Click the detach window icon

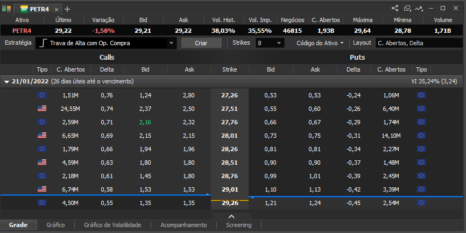(407, 8)
